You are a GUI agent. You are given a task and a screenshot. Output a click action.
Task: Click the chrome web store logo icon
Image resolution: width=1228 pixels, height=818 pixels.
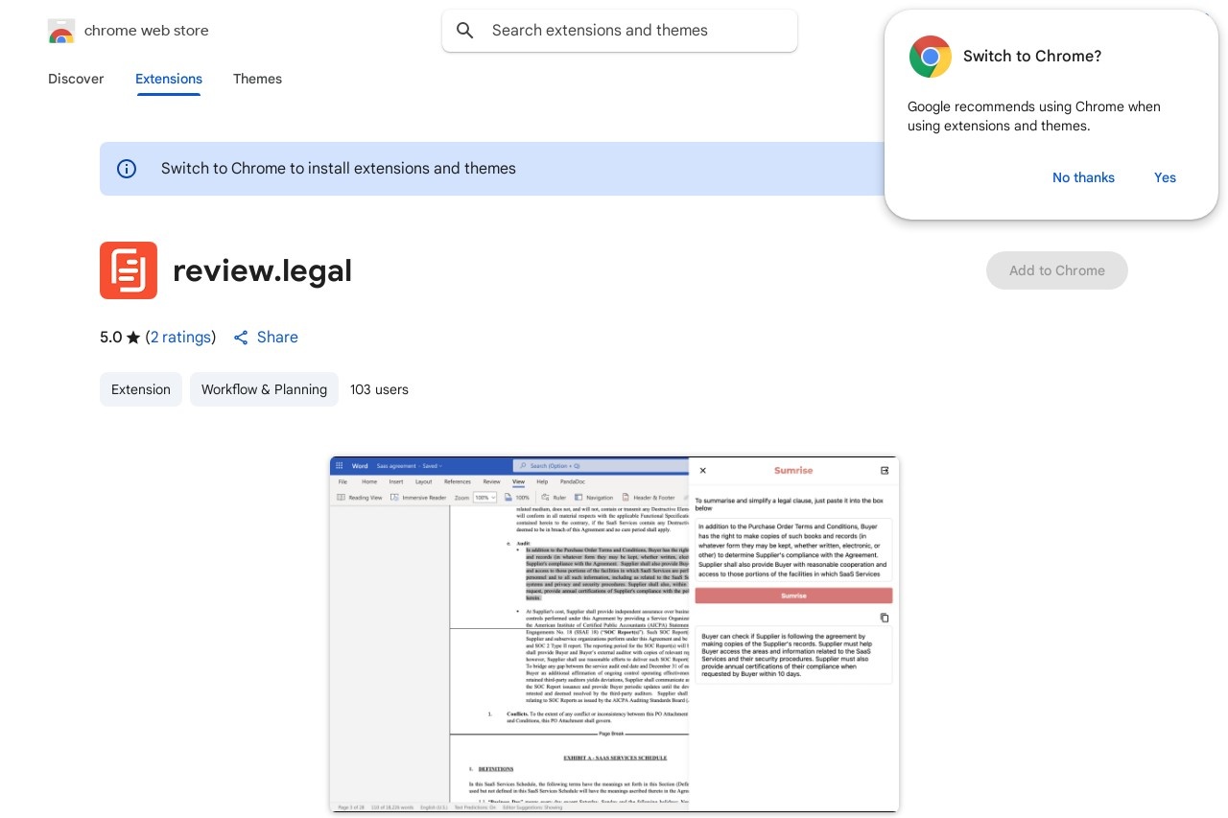point(61,31)
